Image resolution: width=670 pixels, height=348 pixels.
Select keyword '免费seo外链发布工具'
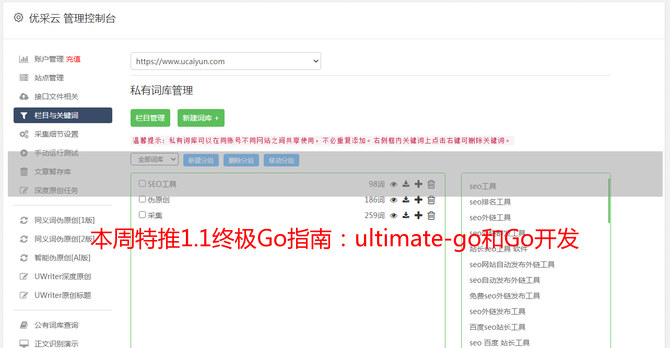tap(504, 296)
